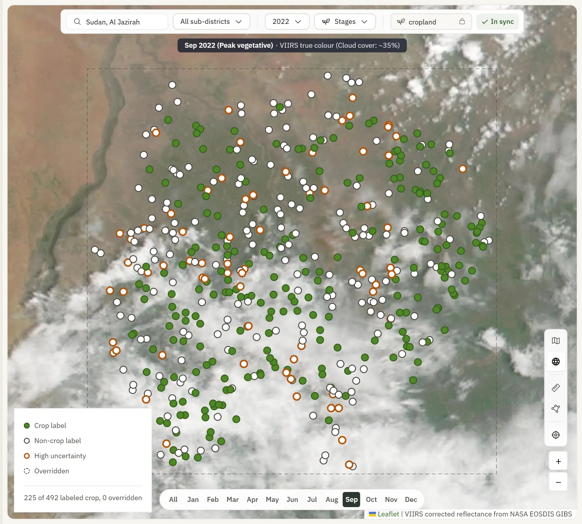Select the Aug month tab
582x524 pixels.
point(332,500)
